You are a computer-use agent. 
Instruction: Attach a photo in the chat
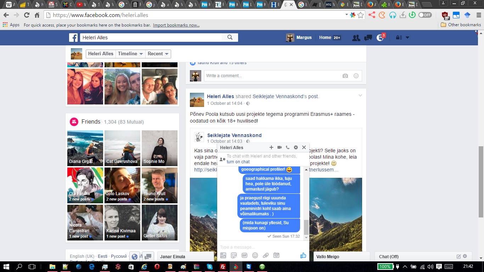(223, 255)
